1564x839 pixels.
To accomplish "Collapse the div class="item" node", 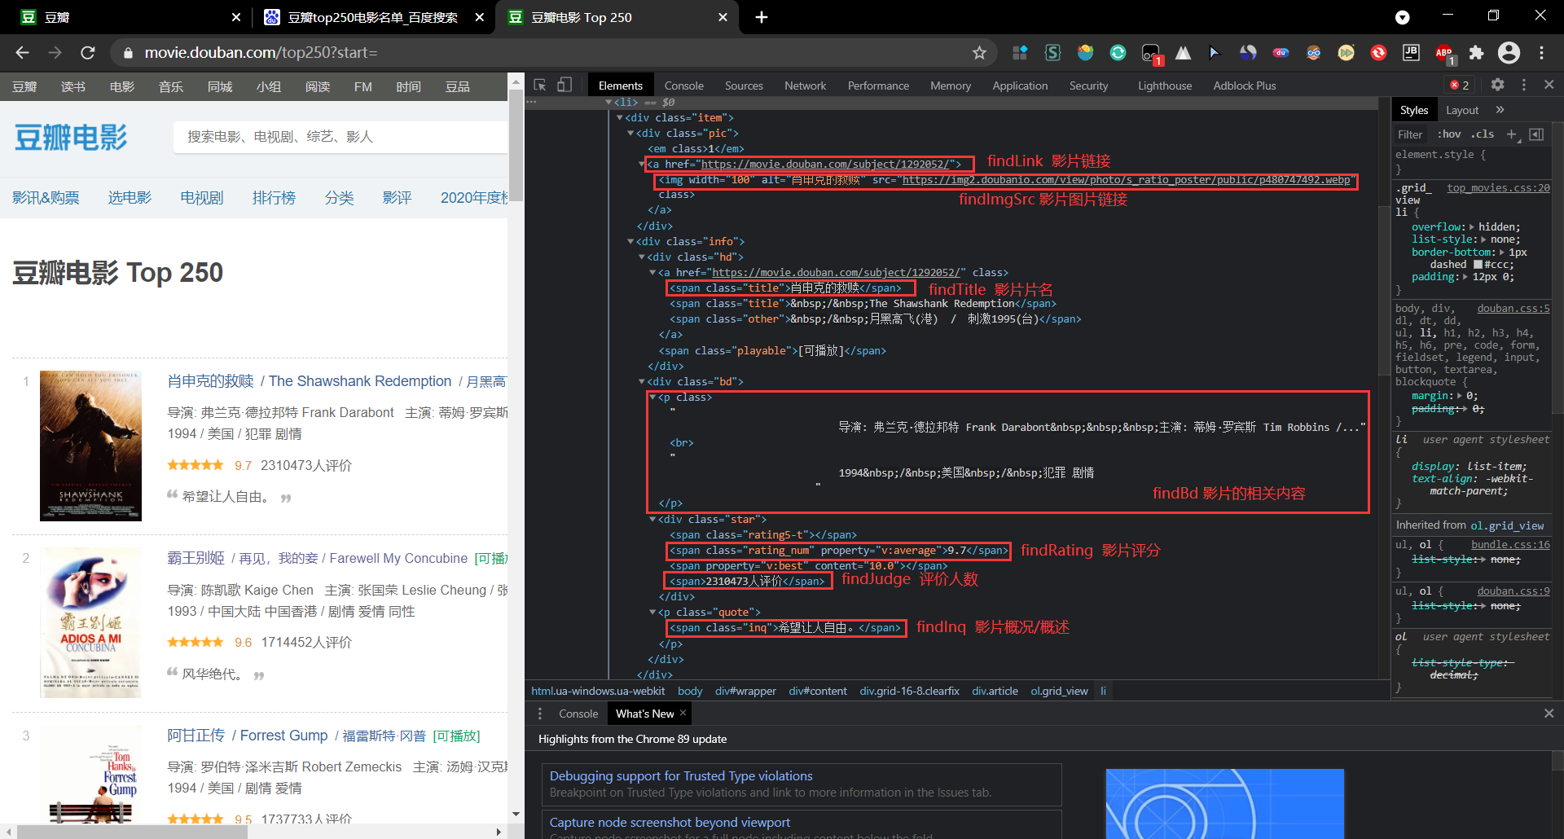I will [x=620, y=118].
